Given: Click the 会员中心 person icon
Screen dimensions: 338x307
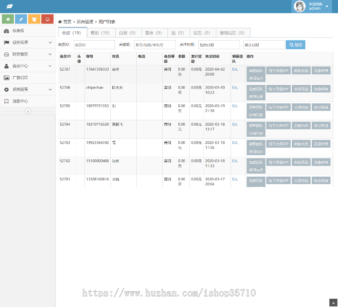Looking at the screenshot, I should click(6, 66).
